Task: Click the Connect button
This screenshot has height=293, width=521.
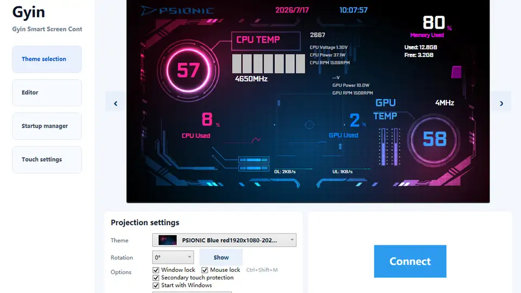Action: pos(410,261)
